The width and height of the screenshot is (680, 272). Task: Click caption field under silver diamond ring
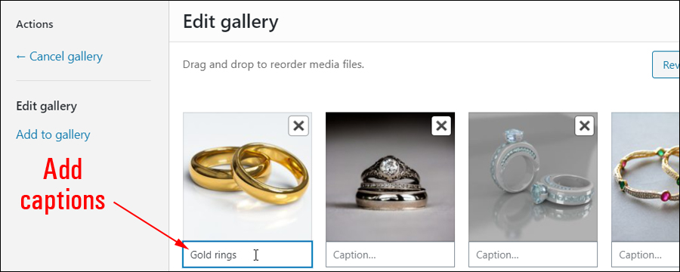coord(391,255)
